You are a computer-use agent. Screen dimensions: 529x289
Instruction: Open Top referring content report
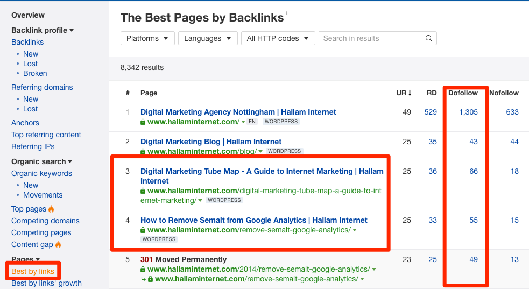pyautogui.click(x=46, y=135)
